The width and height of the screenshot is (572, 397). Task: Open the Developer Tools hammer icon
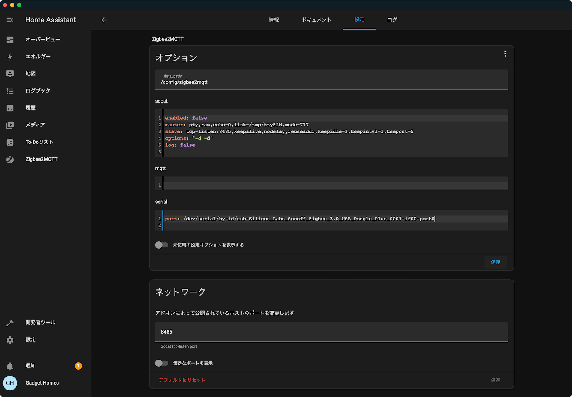click(10, 323)
